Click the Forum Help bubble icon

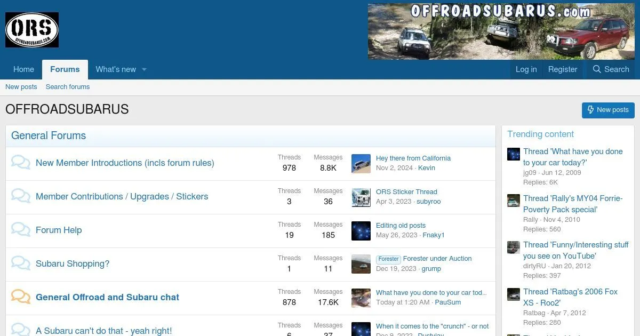21,229
